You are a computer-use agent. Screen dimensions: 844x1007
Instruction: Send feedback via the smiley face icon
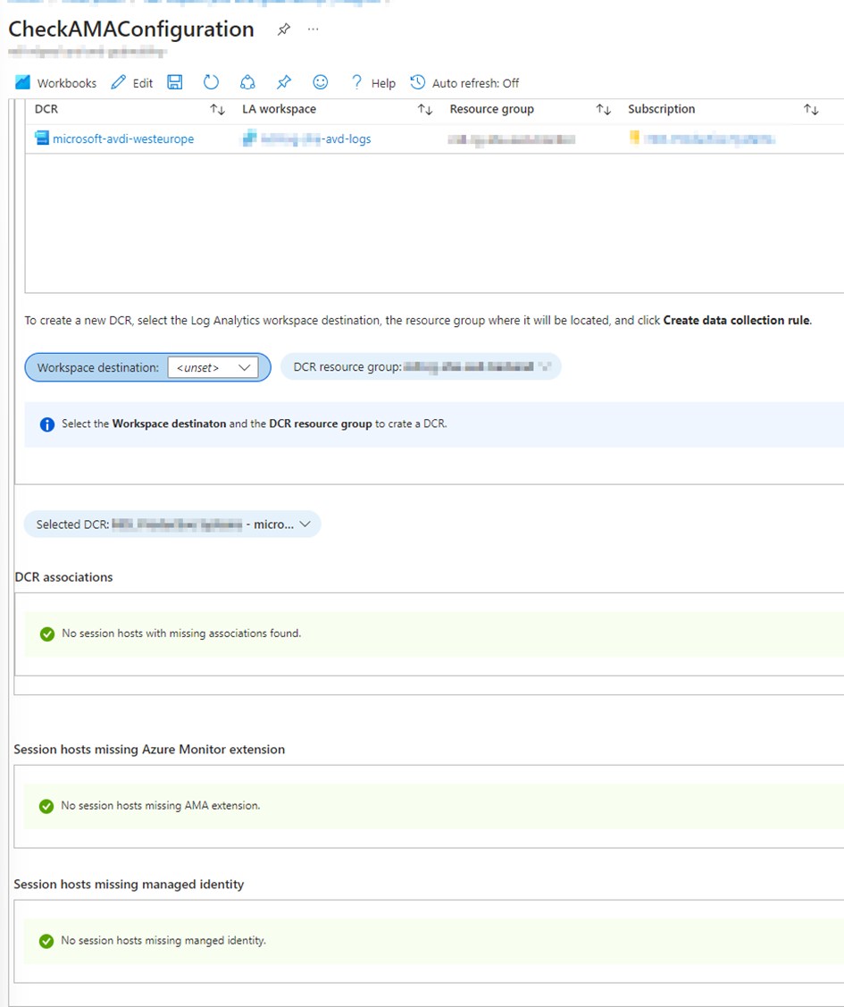pyautogui.click(x=321, y=82)
